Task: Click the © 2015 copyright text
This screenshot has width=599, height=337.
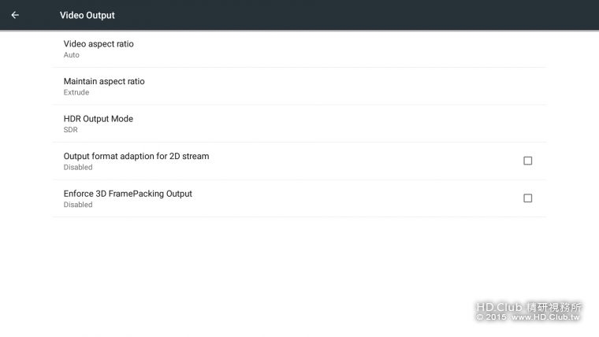Action: tap(490, 317)
